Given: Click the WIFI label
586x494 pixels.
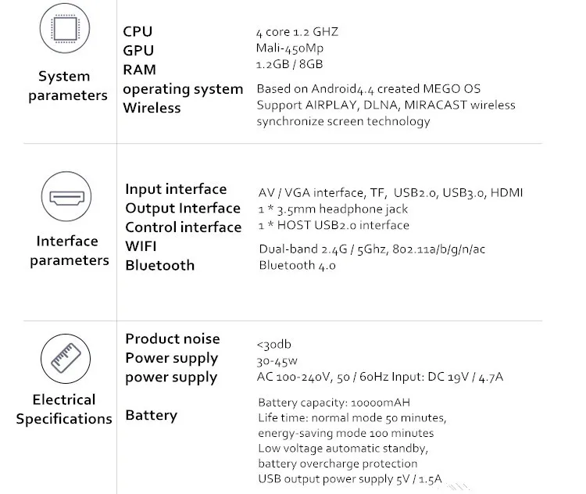Looking at the screenshot, I should click(141, 246).
